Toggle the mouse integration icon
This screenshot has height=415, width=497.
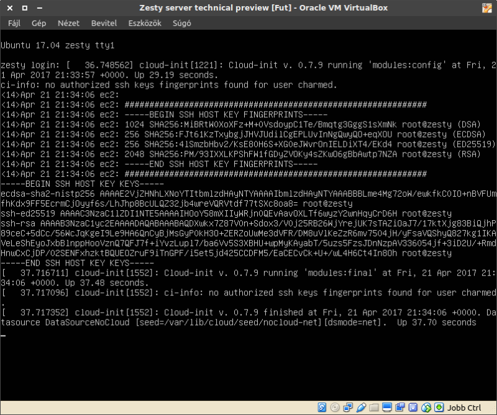(x=426, y=407)
